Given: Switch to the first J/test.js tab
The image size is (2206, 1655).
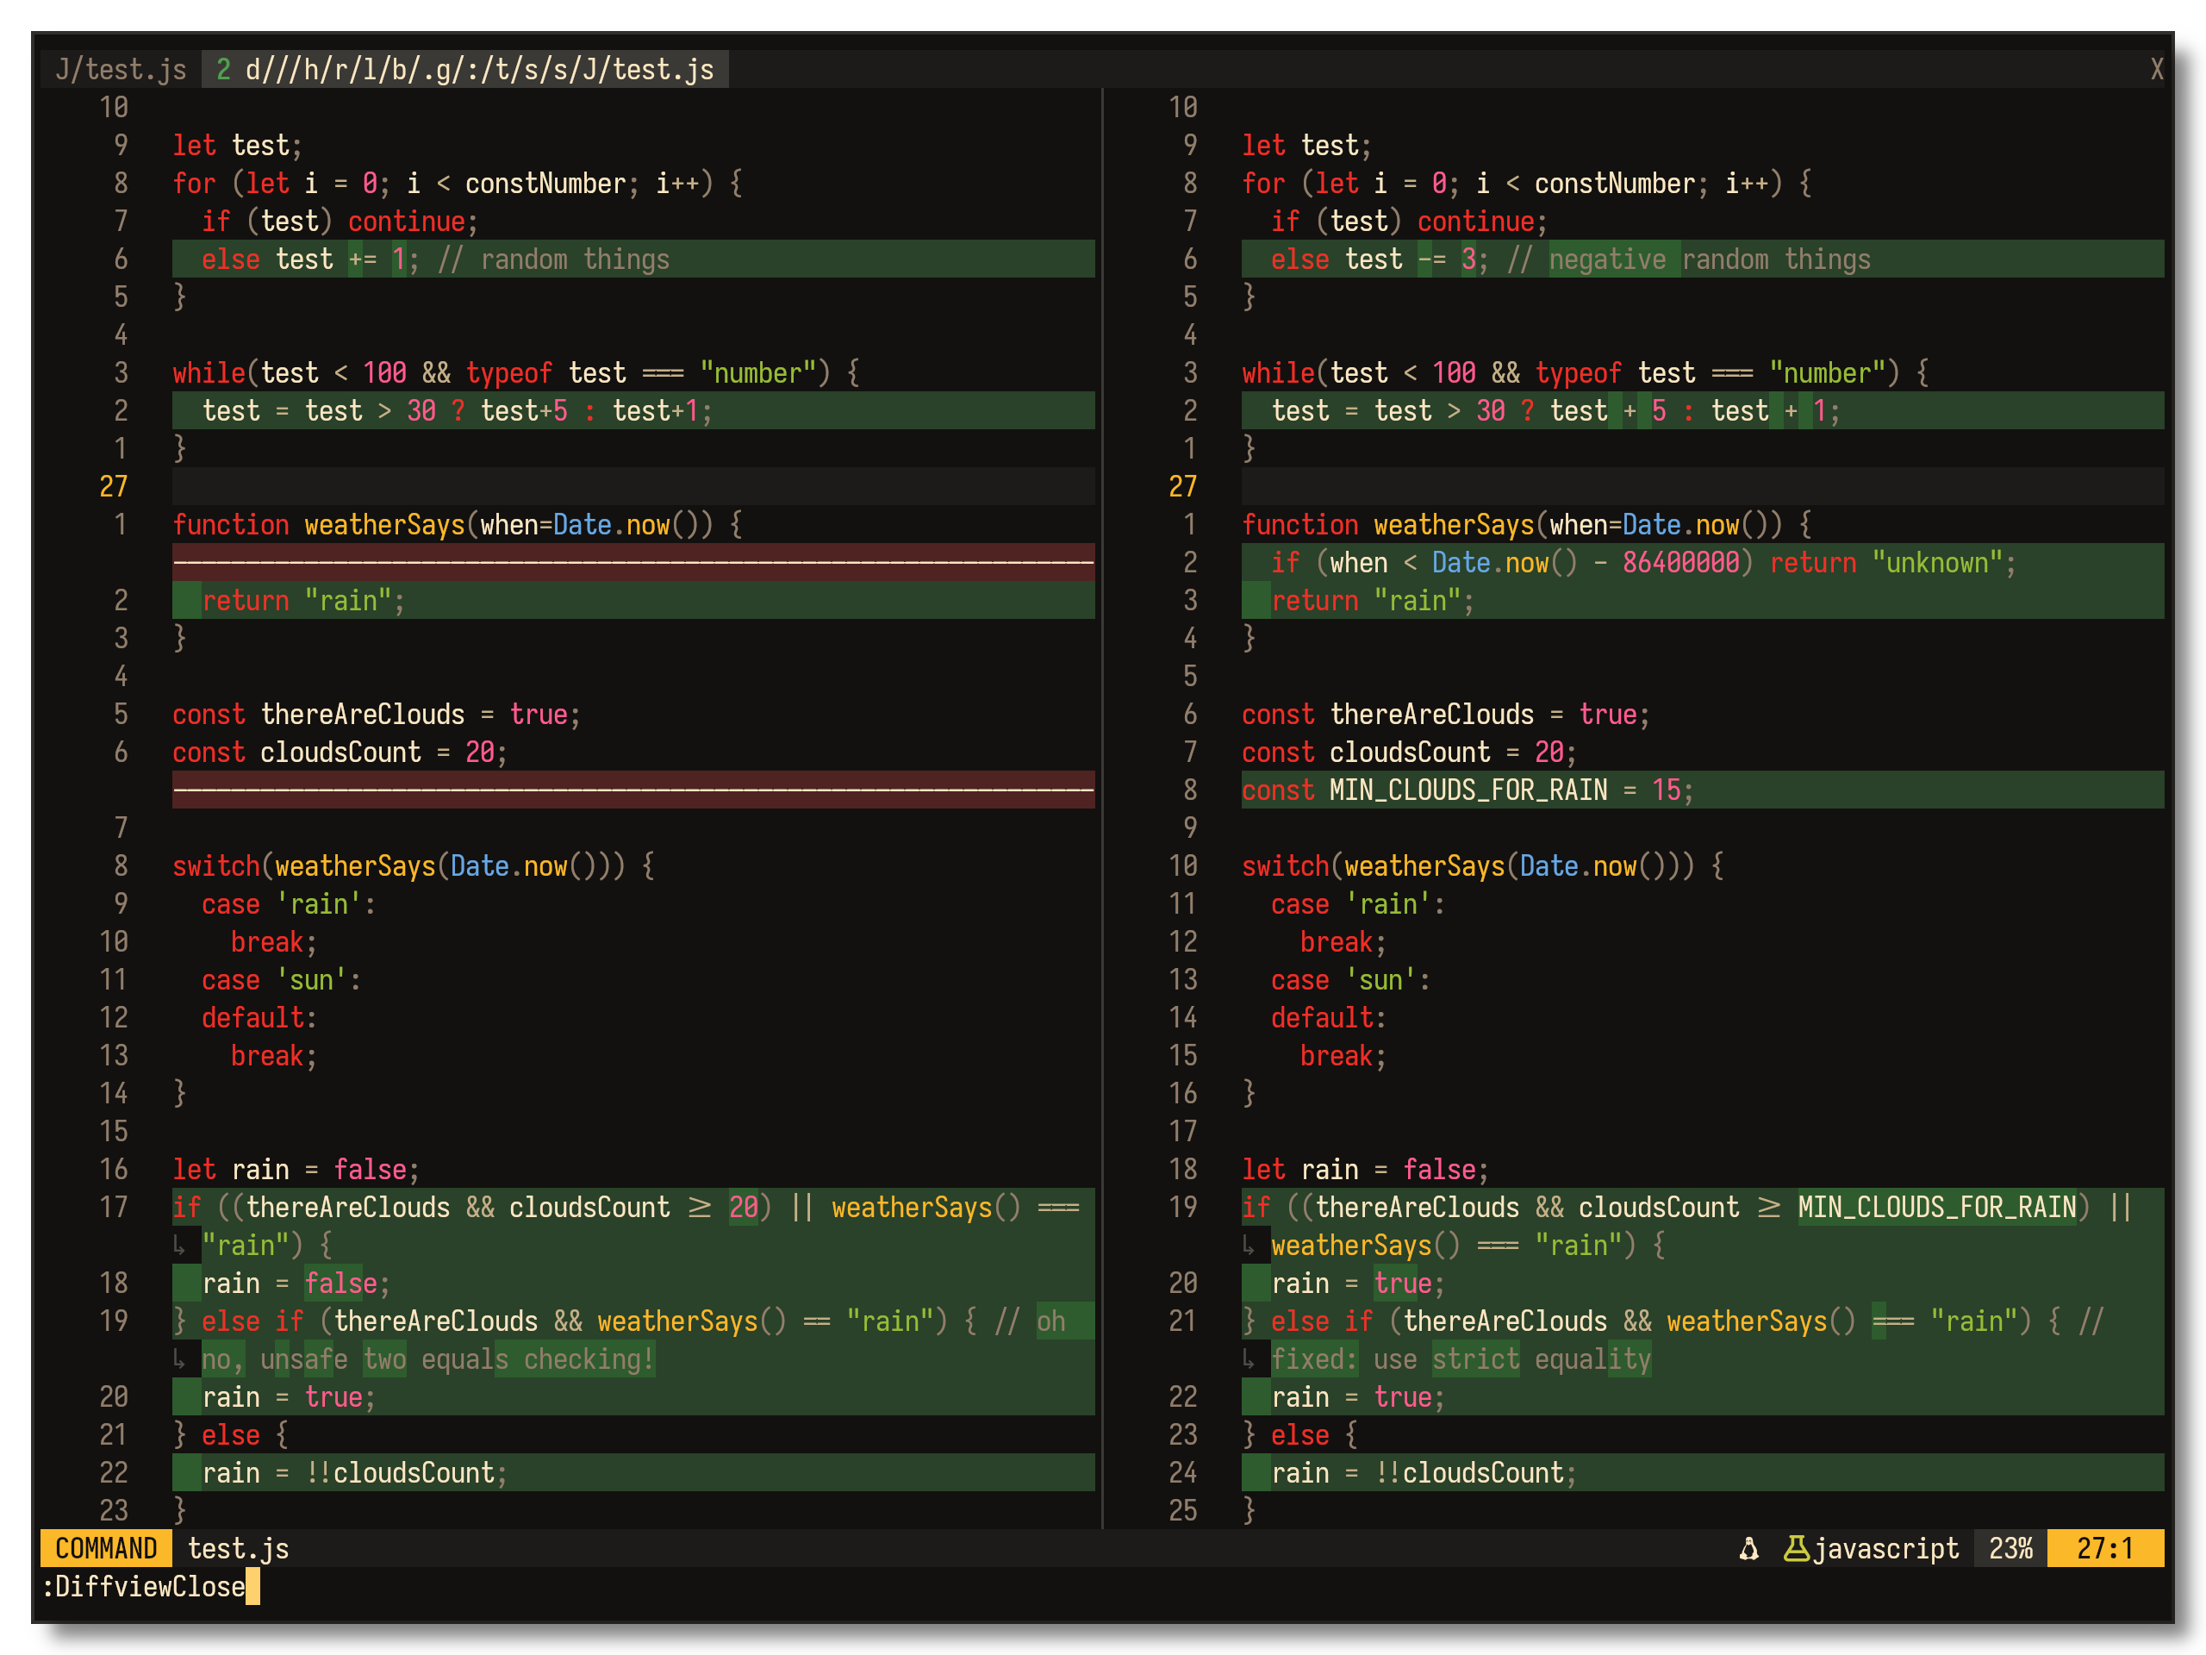Looking at the screenshot, I should tap(121, 70).
